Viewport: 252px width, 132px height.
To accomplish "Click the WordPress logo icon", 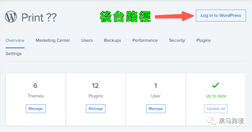I will [x=11, y=17].
